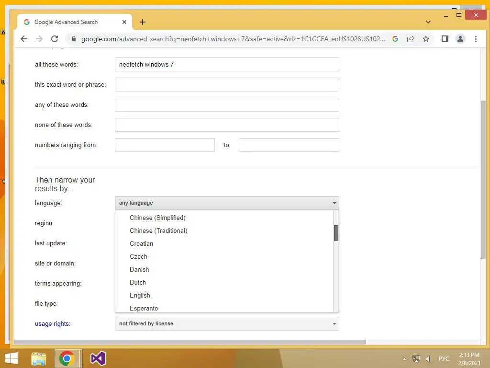Choose Chinese (Traditional) from language list
Viewport: 490px width, 368px height.
click(x=224, y=230)
